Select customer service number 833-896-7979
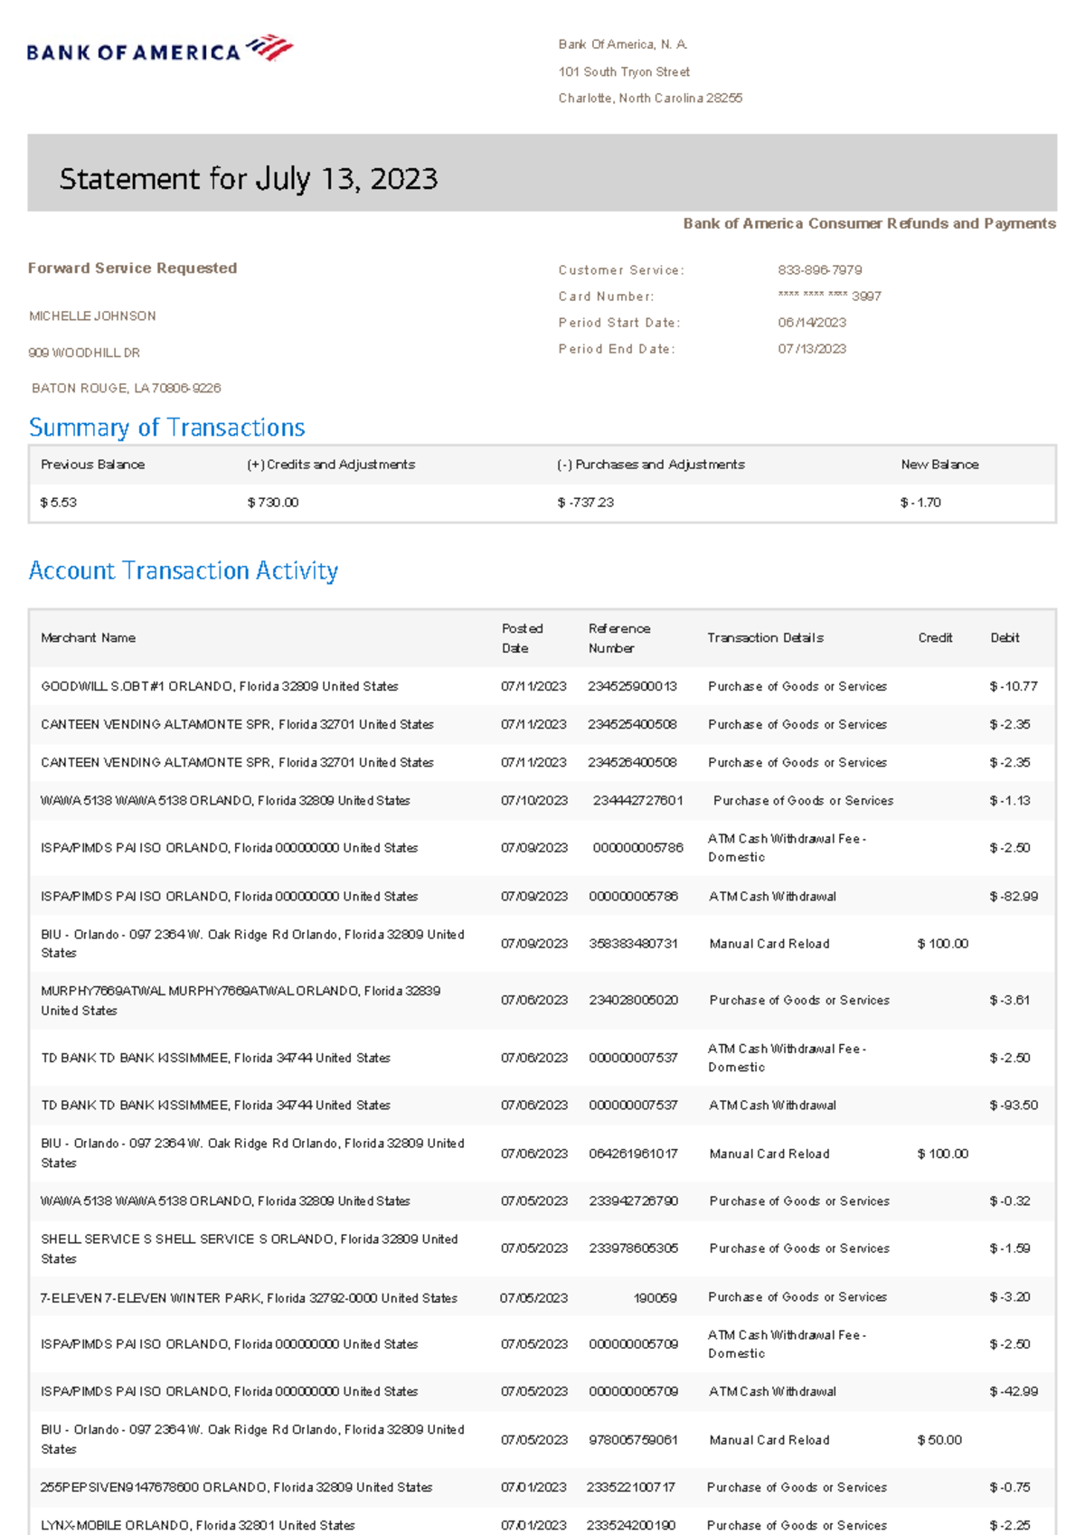 819,270
